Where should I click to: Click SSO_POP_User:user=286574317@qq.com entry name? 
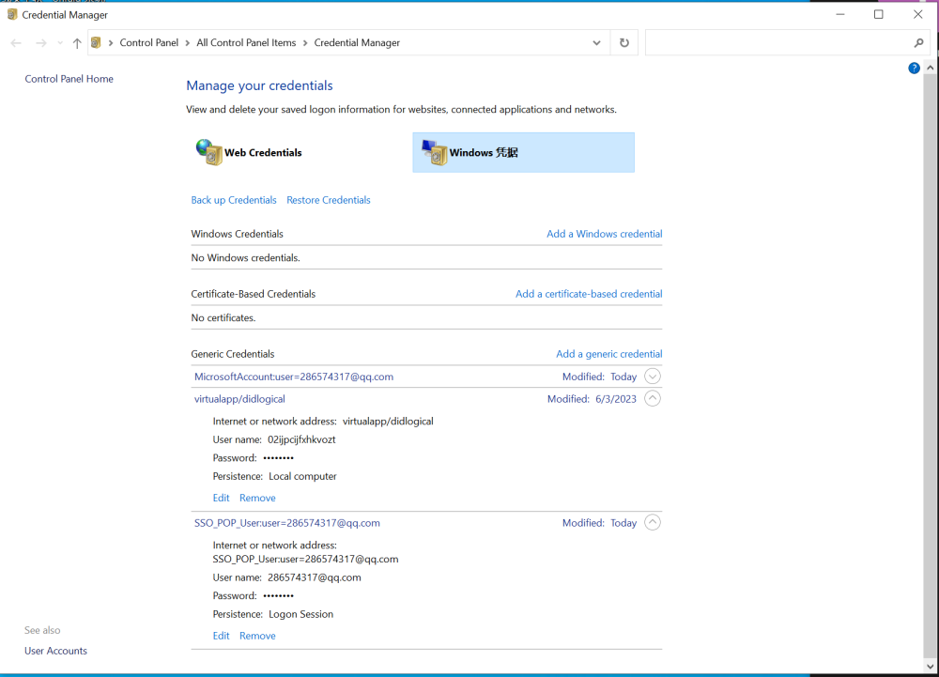pos(286,523)
